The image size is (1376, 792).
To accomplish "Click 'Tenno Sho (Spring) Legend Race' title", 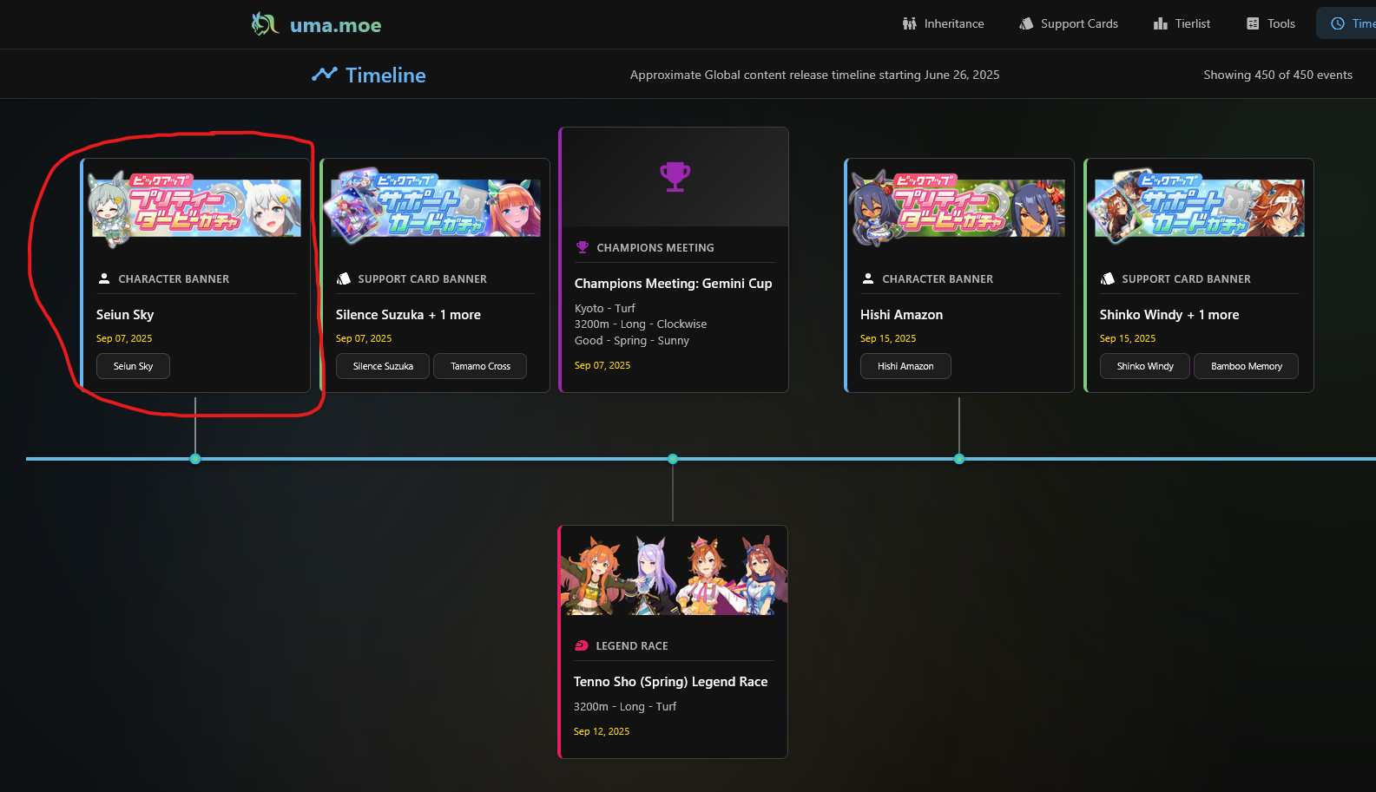I will pos(670,682).
